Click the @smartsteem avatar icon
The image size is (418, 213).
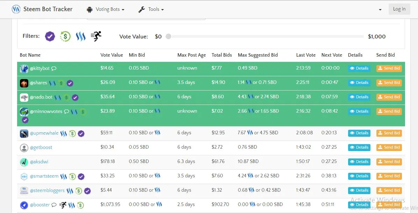(24, 176)
